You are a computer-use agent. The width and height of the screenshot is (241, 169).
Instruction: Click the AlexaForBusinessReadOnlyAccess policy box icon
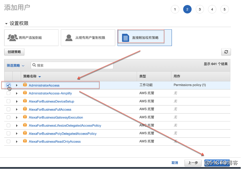(x=25, y=141)
